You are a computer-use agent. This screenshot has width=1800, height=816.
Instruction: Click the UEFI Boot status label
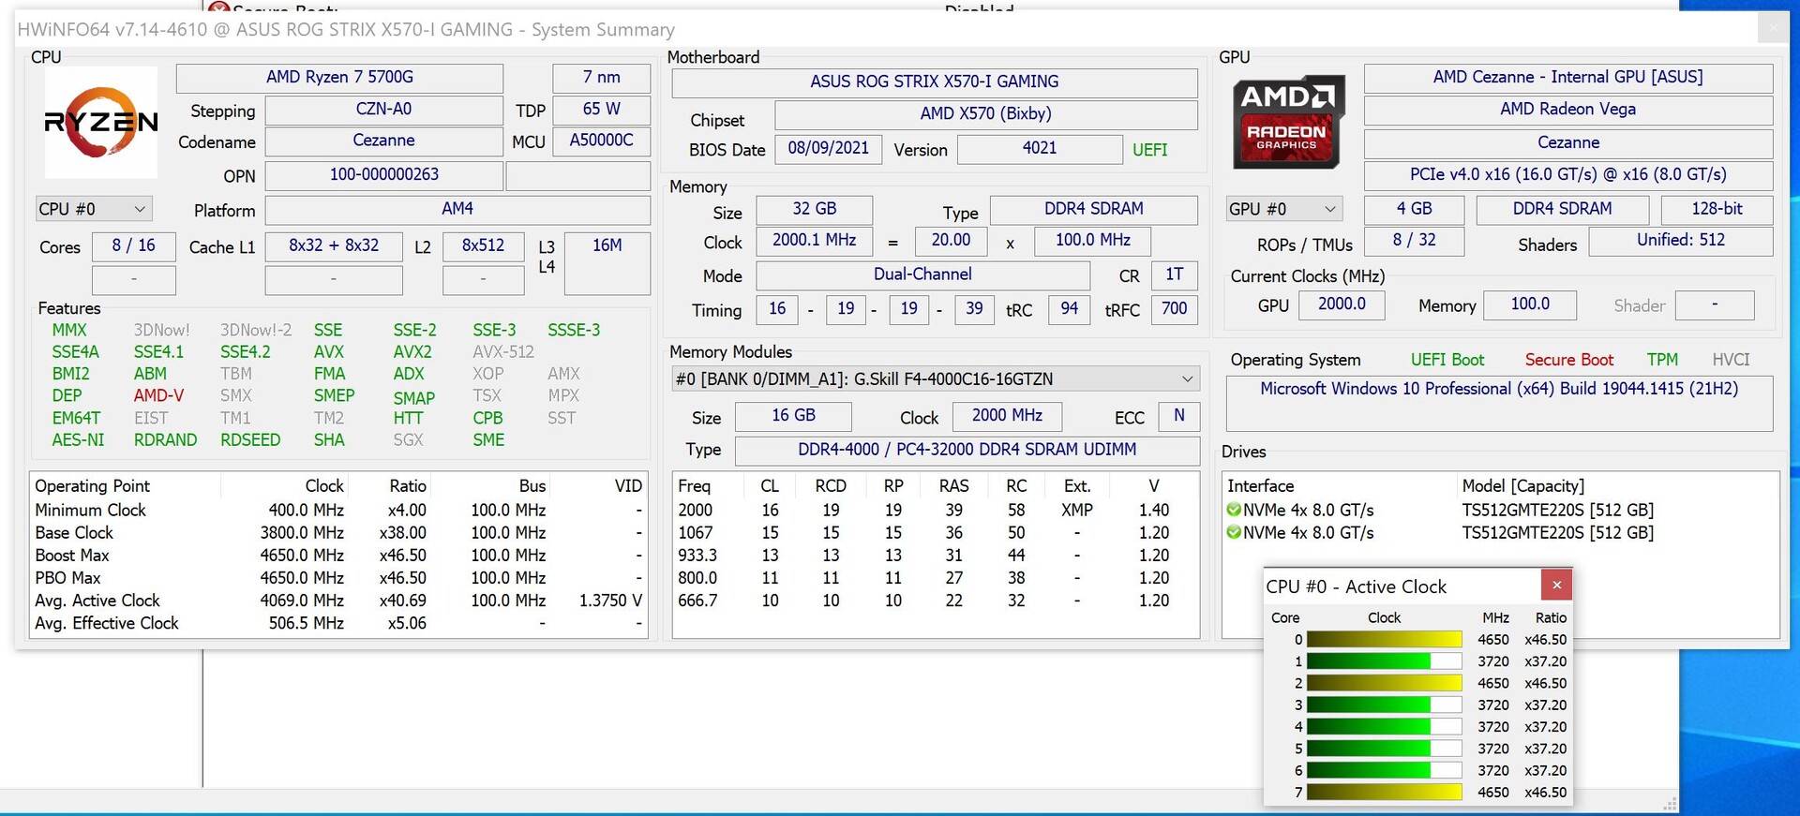click(1447, 361)
